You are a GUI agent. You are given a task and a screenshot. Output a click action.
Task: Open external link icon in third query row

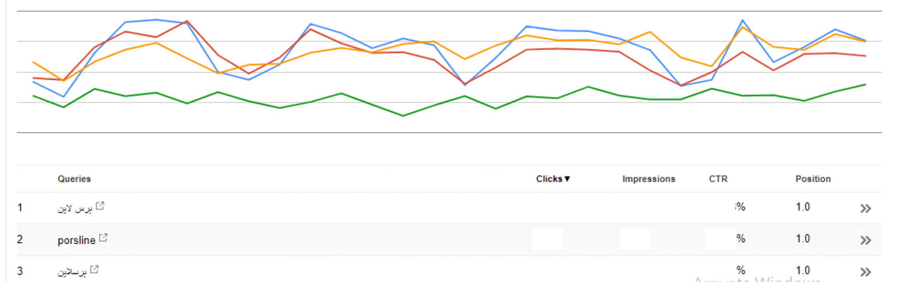click(x=94, y=270)
